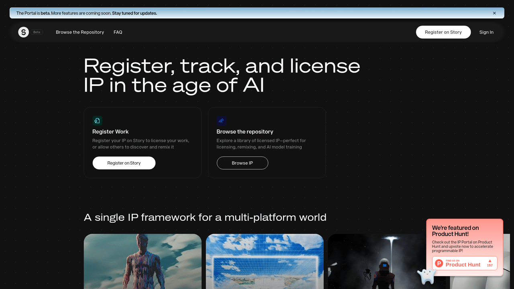Screen dimensions: 514x289
Task: Click the Browse the repository card icon
Action: point(221,120)
